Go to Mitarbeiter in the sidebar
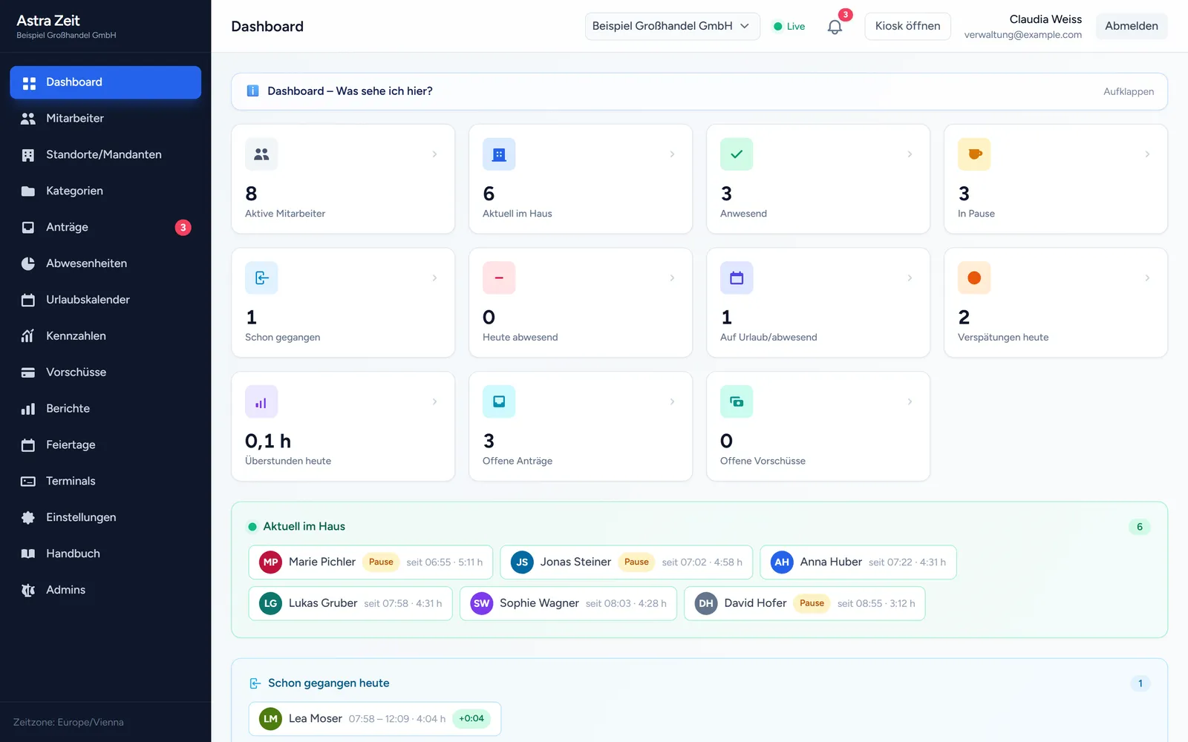 coord(105,119)
